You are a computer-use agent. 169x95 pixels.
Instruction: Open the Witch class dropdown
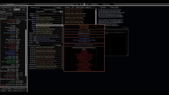tap(99, 4)
